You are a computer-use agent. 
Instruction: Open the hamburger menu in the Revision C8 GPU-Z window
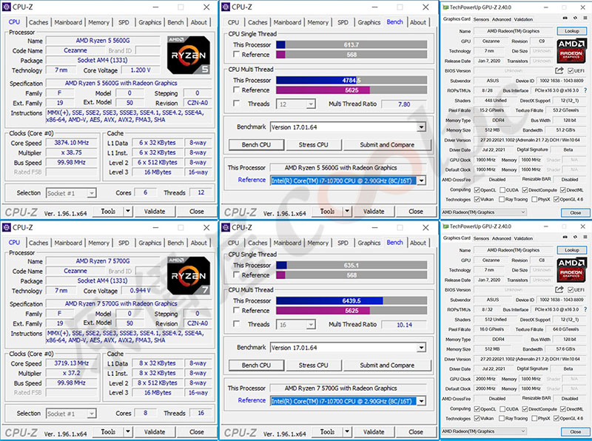click(585, 237)
